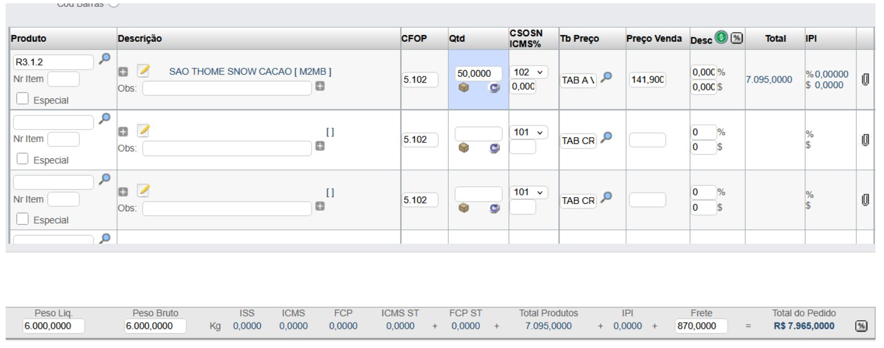This screenshot has height=348, width=884.
Task: Expand the plus icon left of SAO THOME description
Action: tap(122, 72)
